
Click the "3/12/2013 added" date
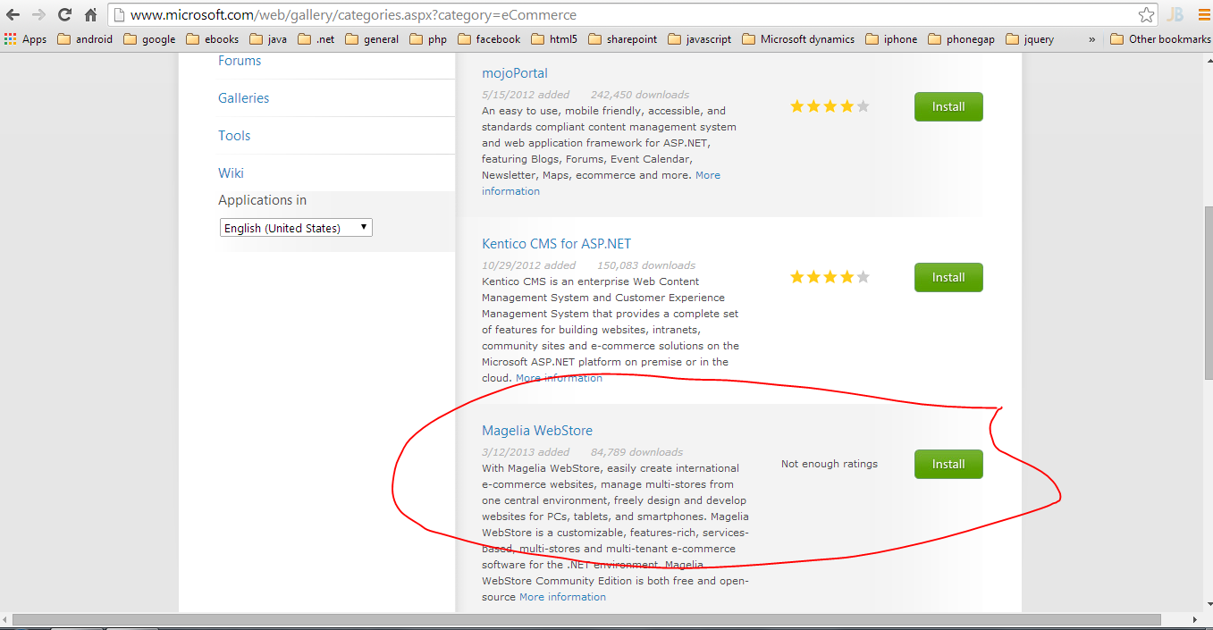click(526, 452)
